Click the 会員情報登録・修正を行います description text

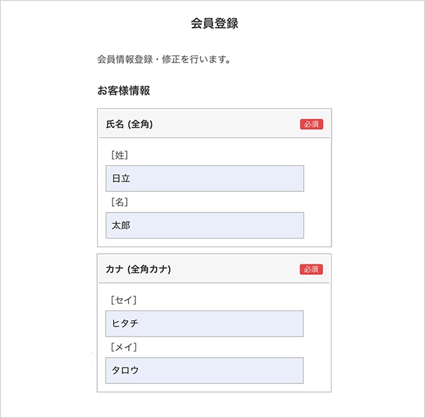(164, 60)
